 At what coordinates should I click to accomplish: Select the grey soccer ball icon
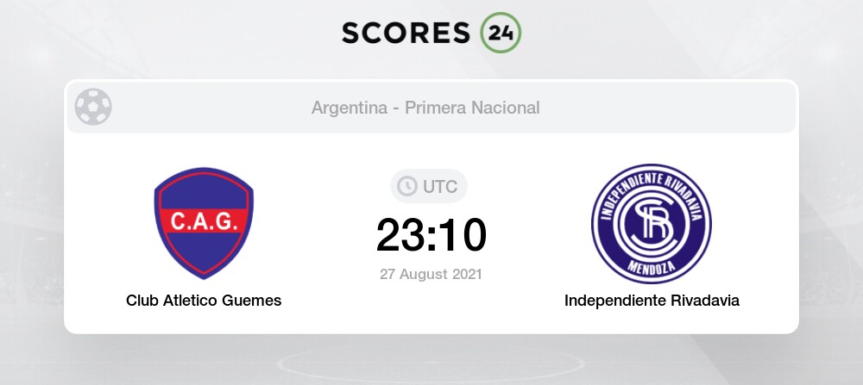click(93, 107)
